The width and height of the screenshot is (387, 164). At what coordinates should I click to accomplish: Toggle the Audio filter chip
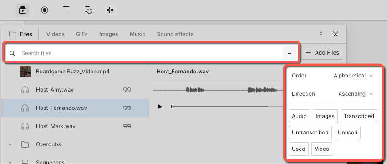299,116
